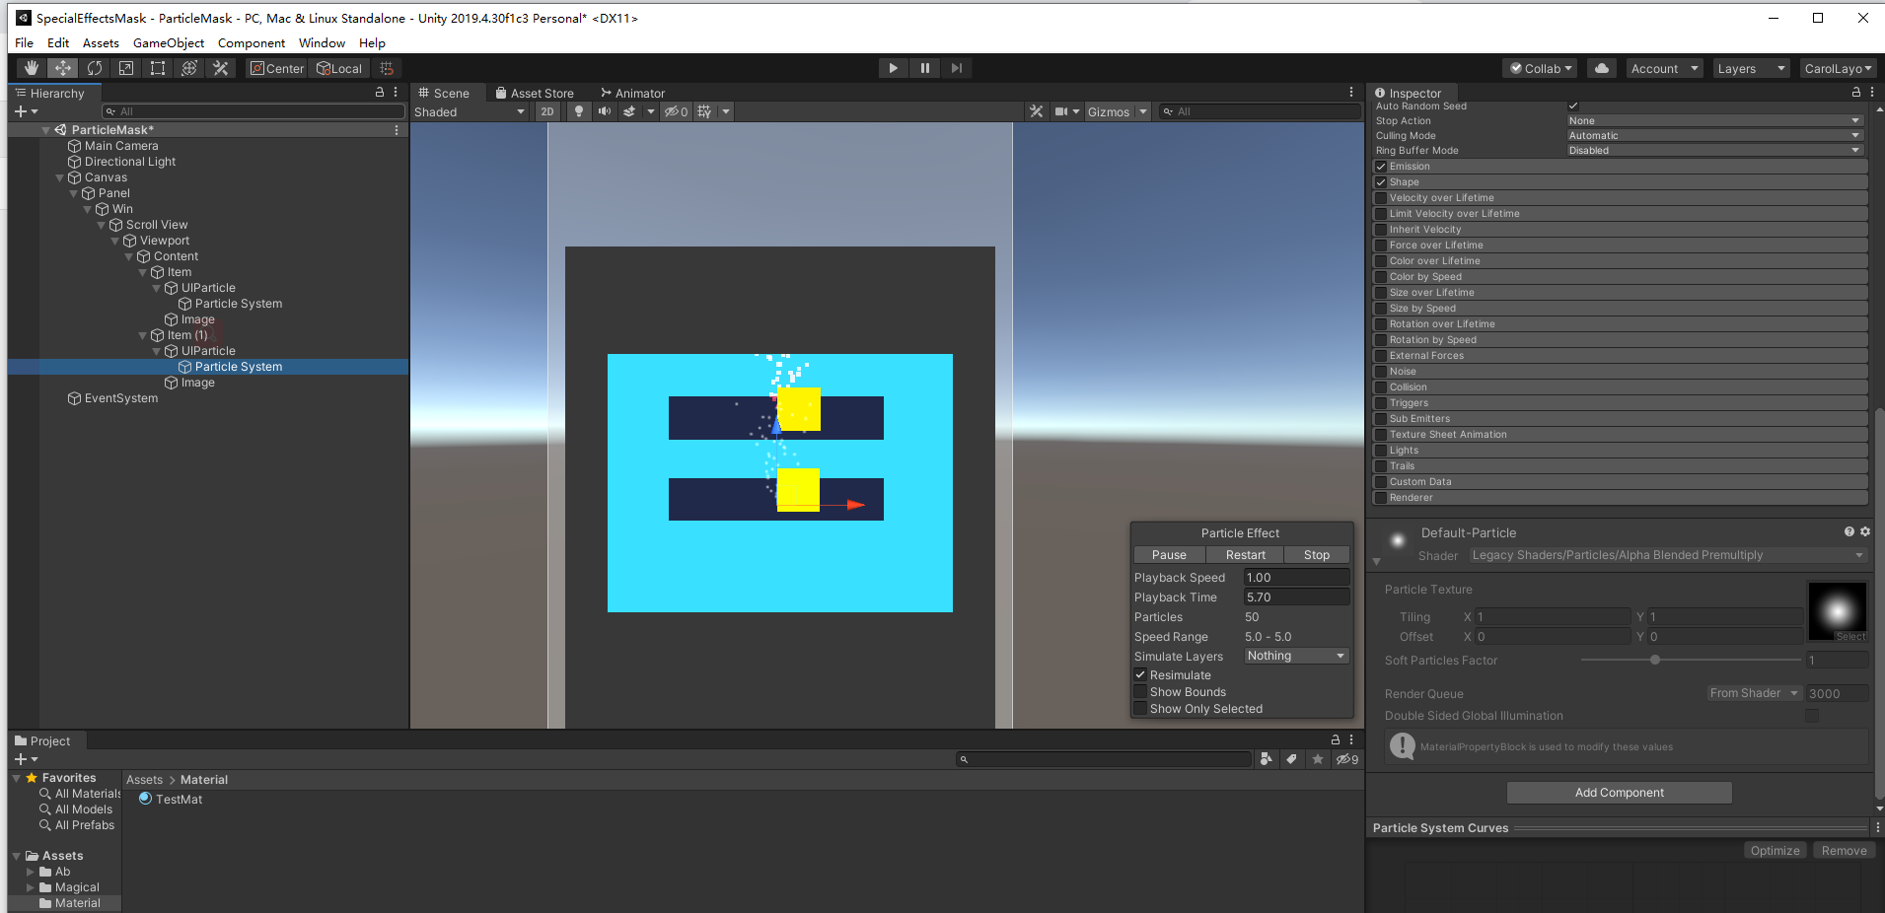Select the Hand tool
This screenshot has height=913, width=1885.
[32, 68]
